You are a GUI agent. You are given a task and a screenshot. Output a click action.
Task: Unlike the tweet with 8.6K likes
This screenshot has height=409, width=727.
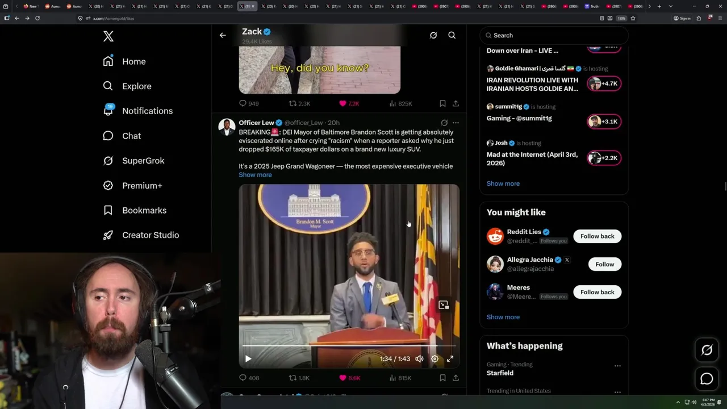click(x=349, y=378)
